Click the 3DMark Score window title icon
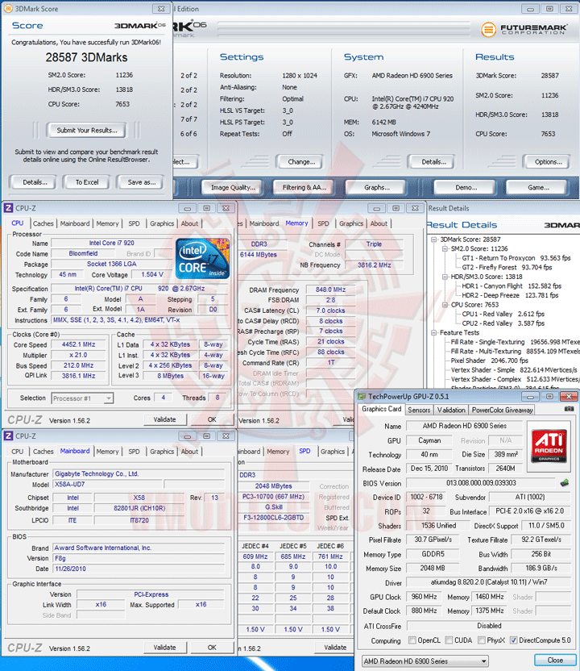This screenshot has height=671, width=580. point(8,8)
